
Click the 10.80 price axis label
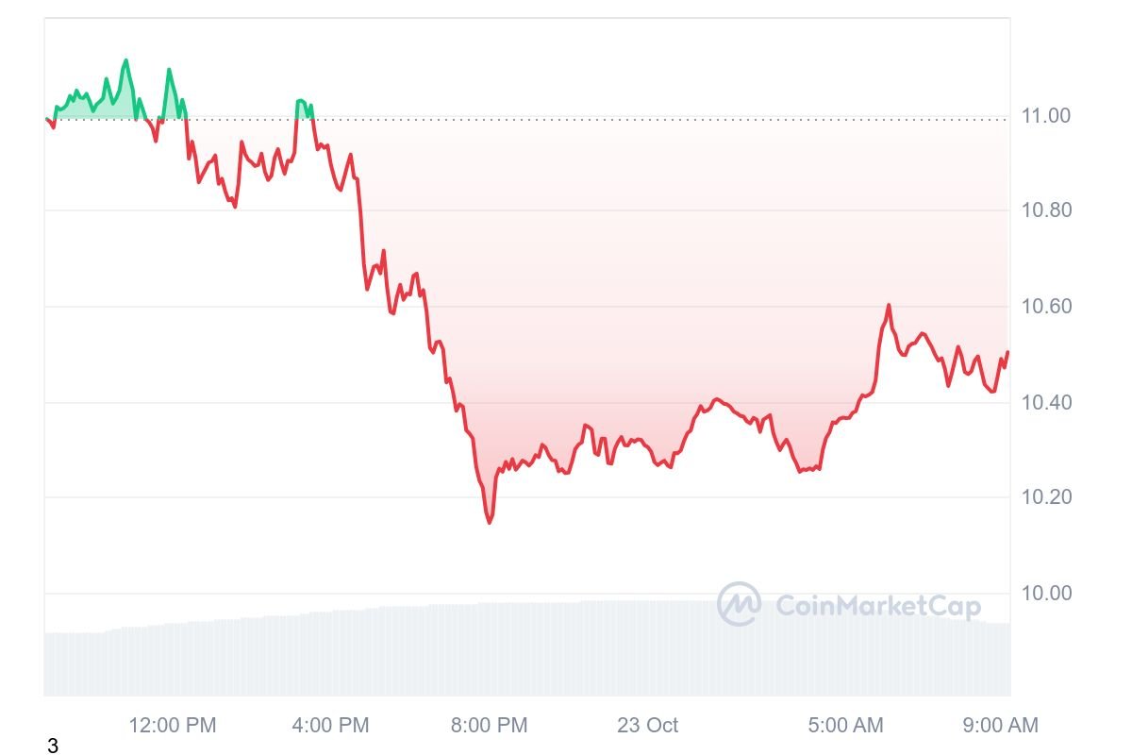pos(1046,210)
